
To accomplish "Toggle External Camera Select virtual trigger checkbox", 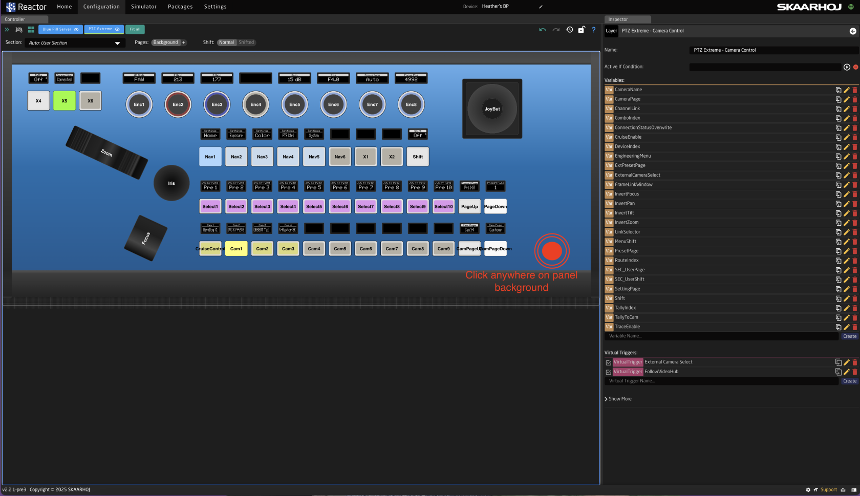I will [x=608, y=362].
